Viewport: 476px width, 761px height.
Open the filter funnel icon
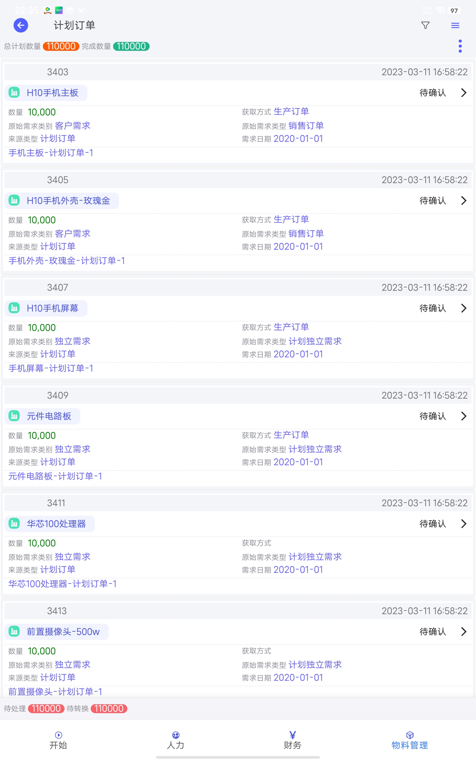coord(425,26)
